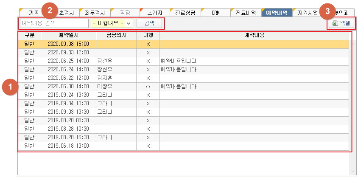The image size is (358, 177).
Task: Open the 진료상담 tab
Action: 185,13
